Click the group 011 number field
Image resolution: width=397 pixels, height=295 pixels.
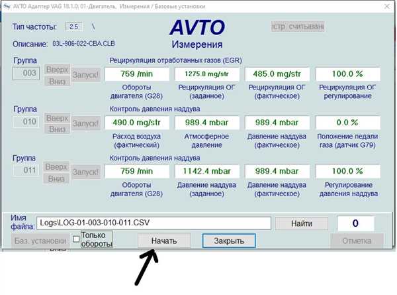click(26, 170)
